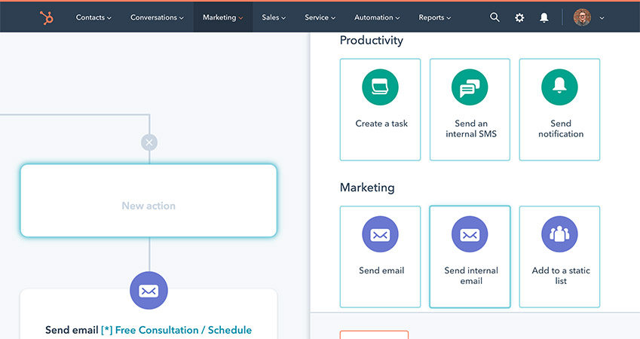Open the Automation menu
Screen dimensions: 640x339
377,17
